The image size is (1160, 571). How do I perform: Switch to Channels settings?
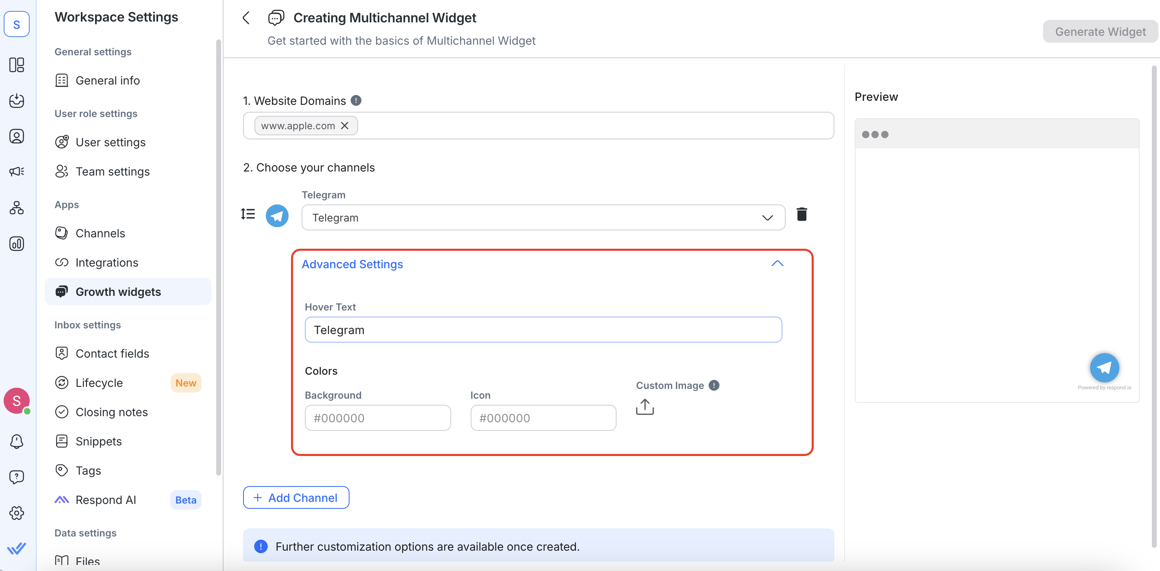(100, 233)
